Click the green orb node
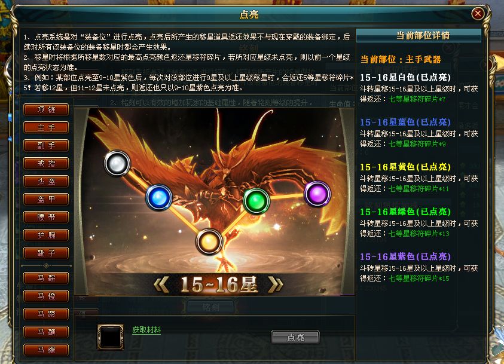This screenshot has width=504, height=364. (256, 201)
